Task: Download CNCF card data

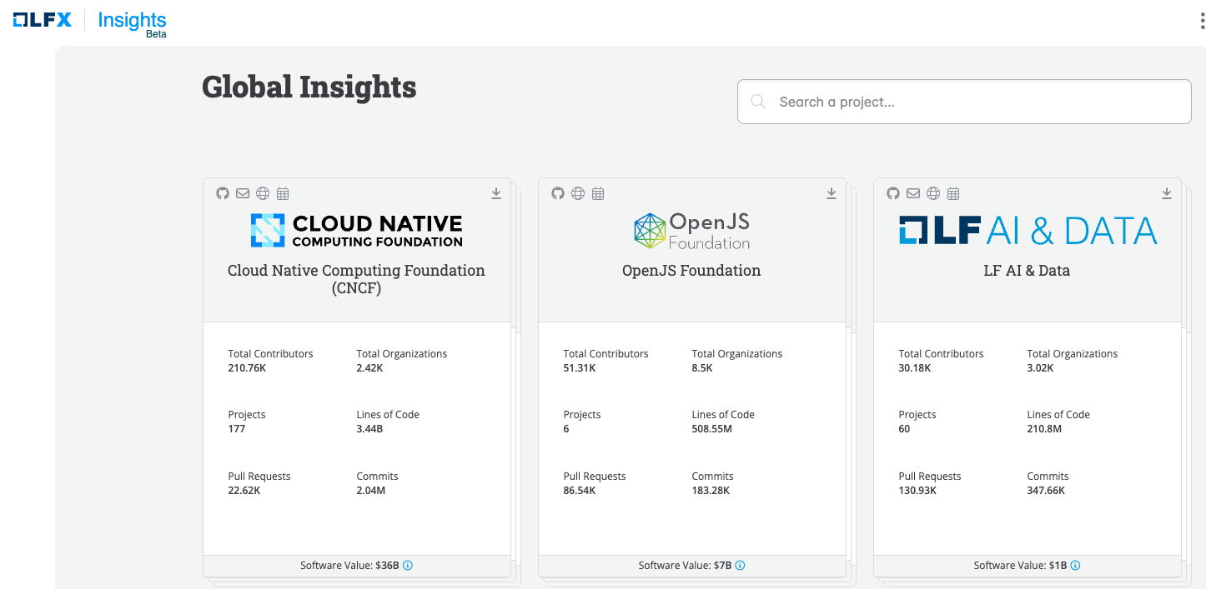Action: tap(496, 193)
